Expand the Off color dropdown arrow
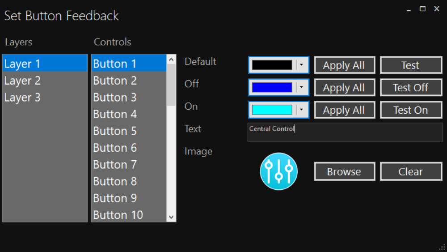Viewport: 447px width, 252px height. (302, 87)
